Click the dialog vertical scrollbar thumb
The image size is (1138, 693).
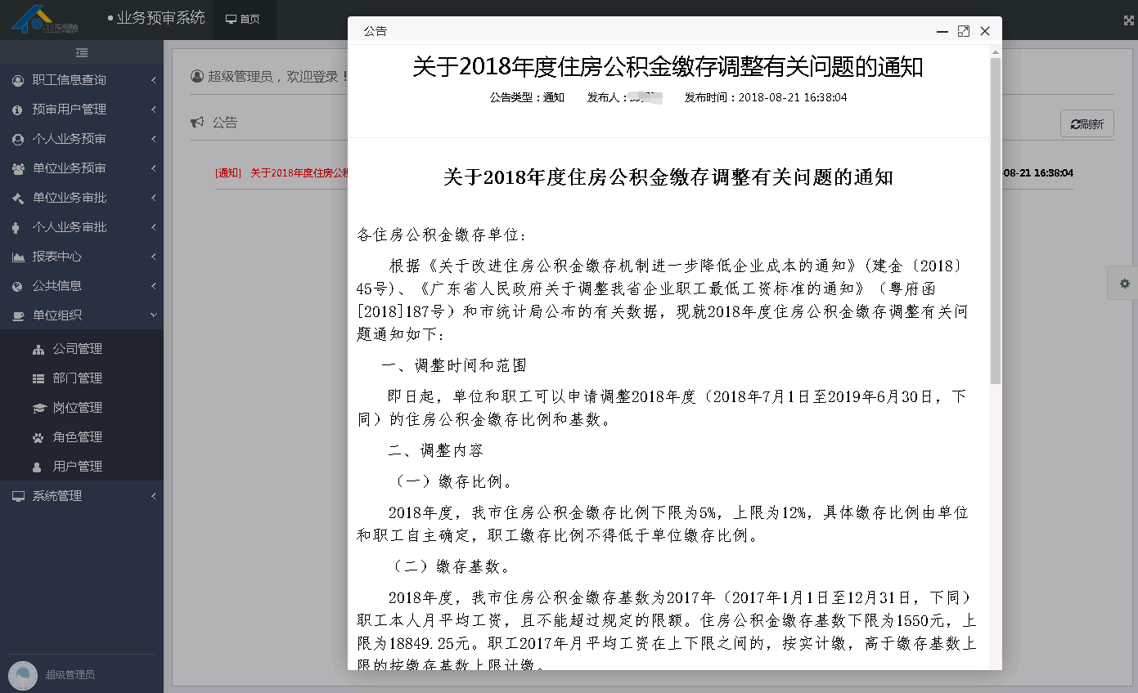click(x=995, y=221)
